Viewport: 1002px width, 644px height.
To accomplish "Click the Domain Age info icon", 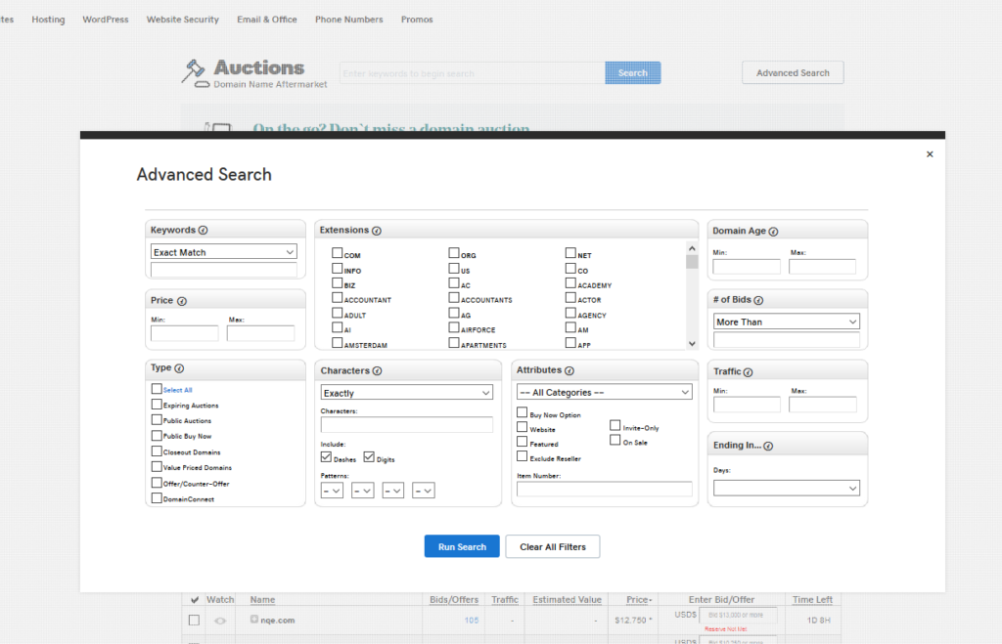I will (774, 232).
